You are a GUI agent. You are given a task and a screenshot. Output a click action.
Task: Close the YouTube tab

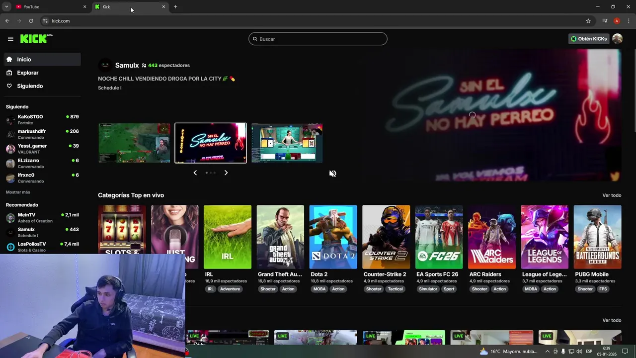click(84, 6)
